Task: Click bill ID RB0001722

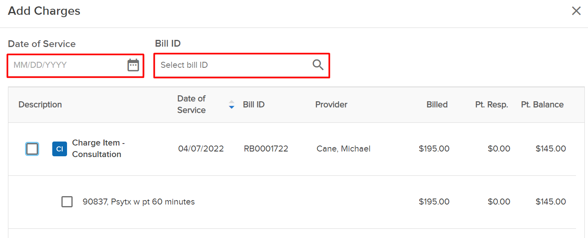Action: pos(266,149)
